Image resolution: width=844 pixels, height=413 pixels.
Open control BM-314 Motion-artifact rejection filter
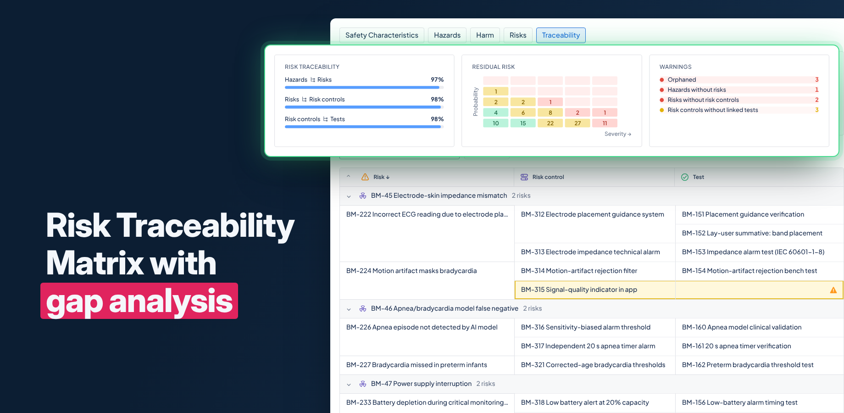point(579,271)
